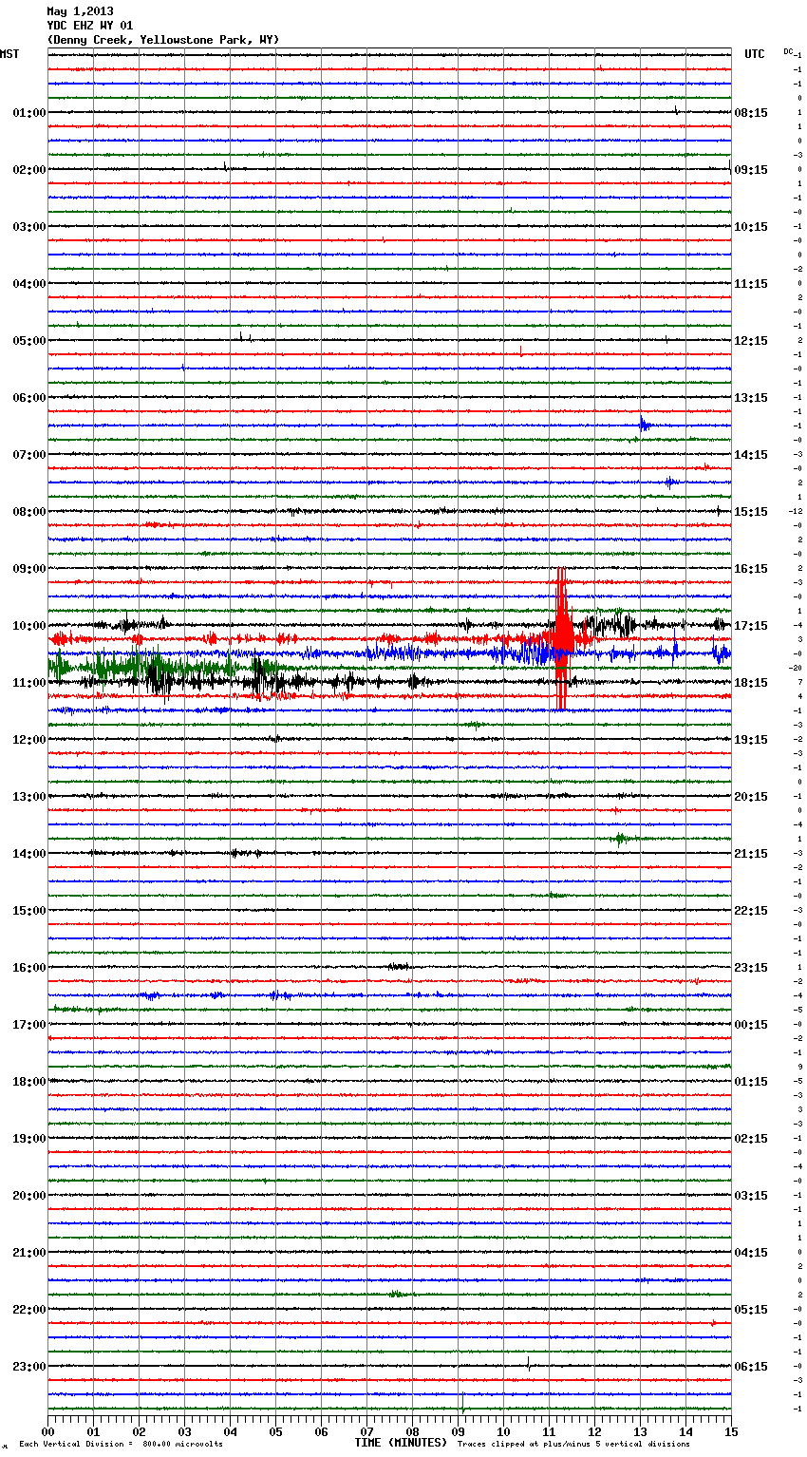Screen dimensions: 807x1457
Task: Select the 17:00 MST row label
Action: coord(29,1025)
